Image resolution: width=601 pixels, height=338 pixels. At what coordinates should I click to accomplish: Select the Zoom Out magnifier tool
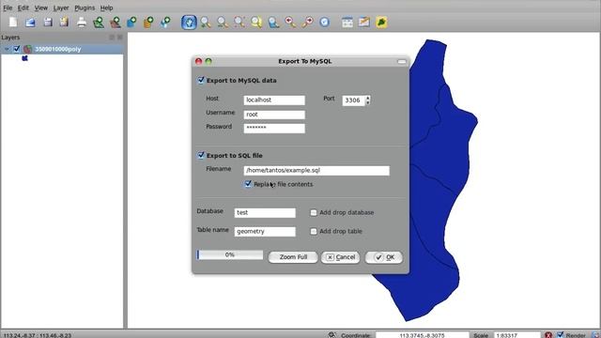click(223, 23)
